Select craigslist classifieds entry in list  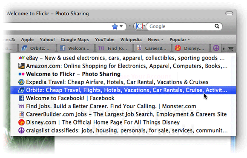[x=123, y=130]
